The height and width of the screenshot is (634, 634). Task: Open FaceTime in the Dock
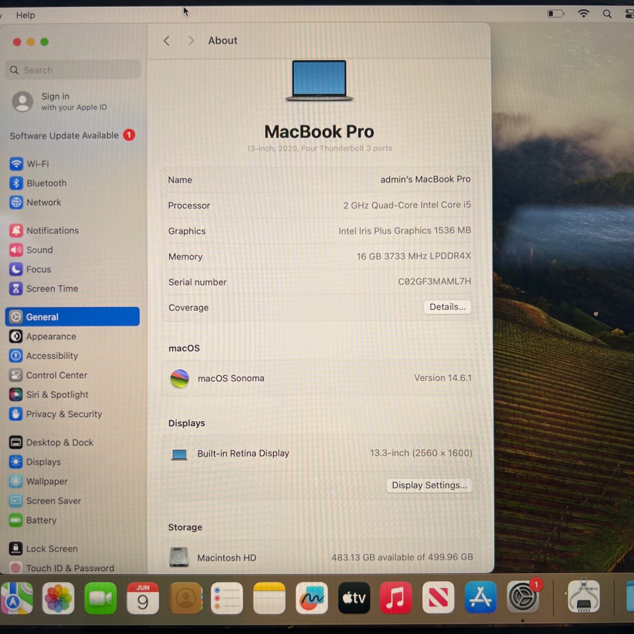[101, 598]
